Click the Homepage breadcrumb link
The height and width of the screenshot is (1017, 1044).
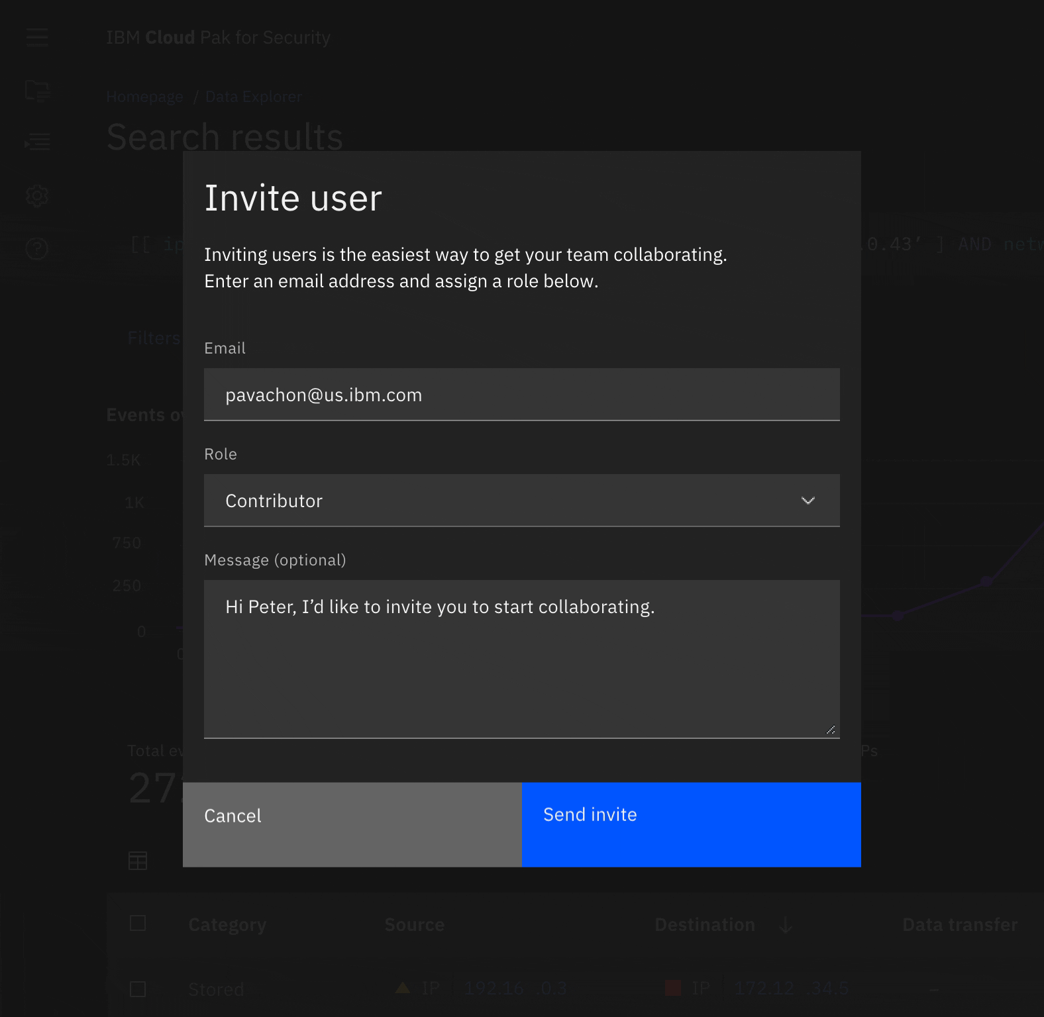click(x=144, y=97)
